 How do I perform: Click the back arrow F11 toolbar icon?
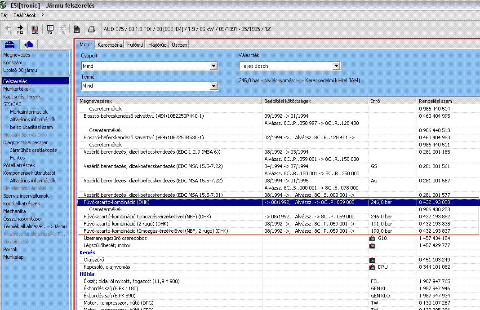point(8,29)
